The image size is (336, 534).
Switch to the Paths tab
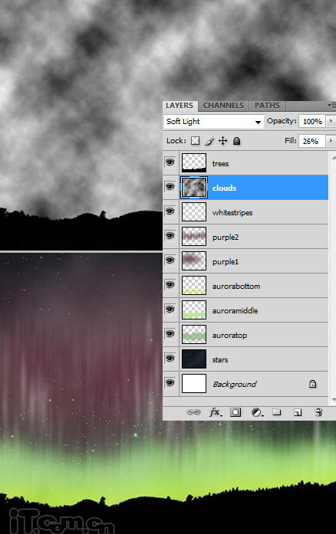pyautogui.click(x=267, y=106)
